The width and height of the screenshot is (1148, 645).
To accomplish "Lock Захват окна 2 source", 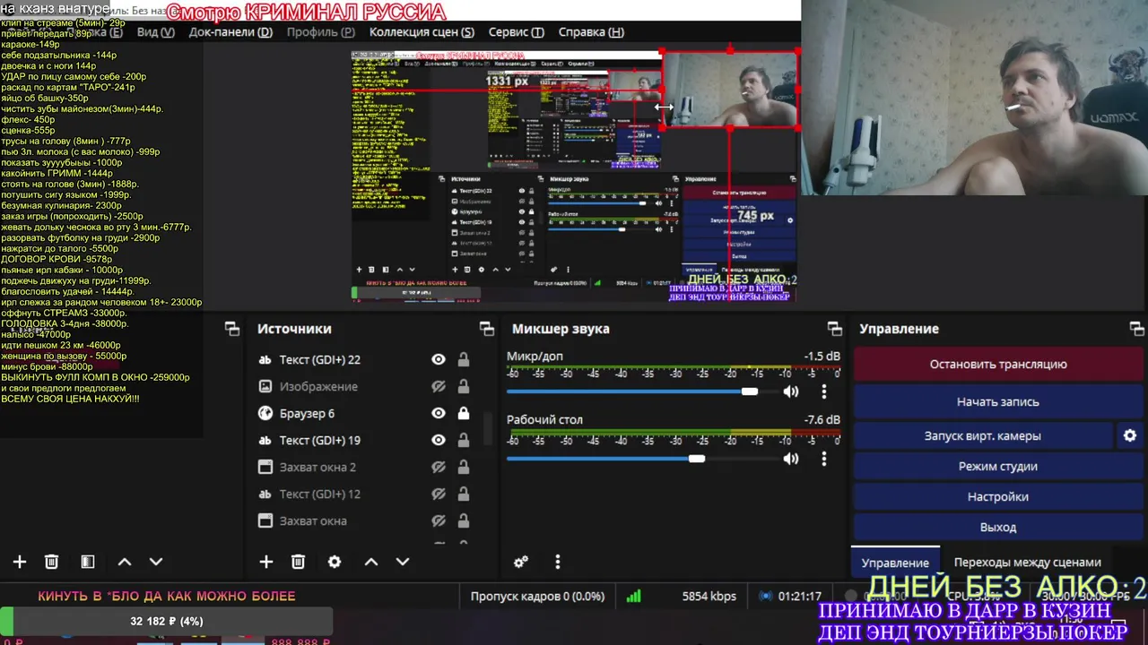I will click(x=464, y=467).
